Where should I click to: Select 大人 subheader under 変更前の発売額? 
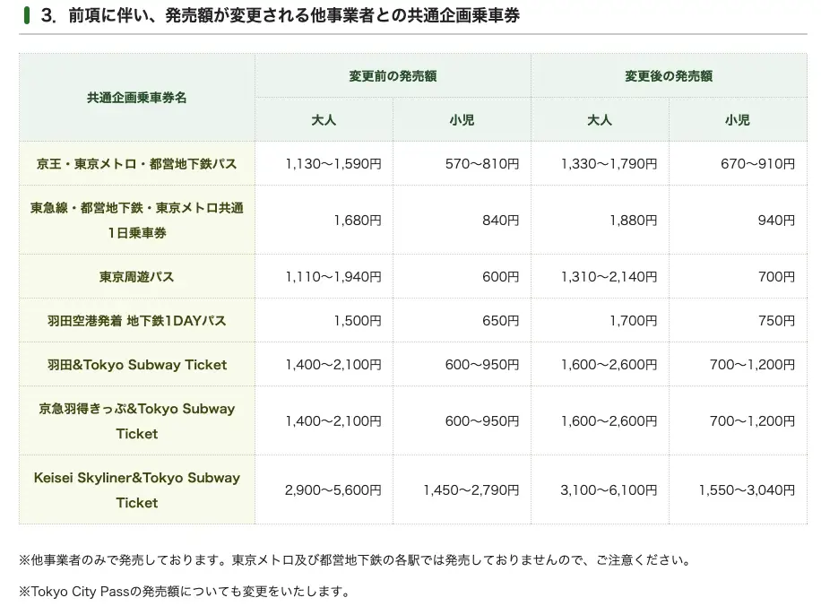pyautogui.click(x=324, y=119)
